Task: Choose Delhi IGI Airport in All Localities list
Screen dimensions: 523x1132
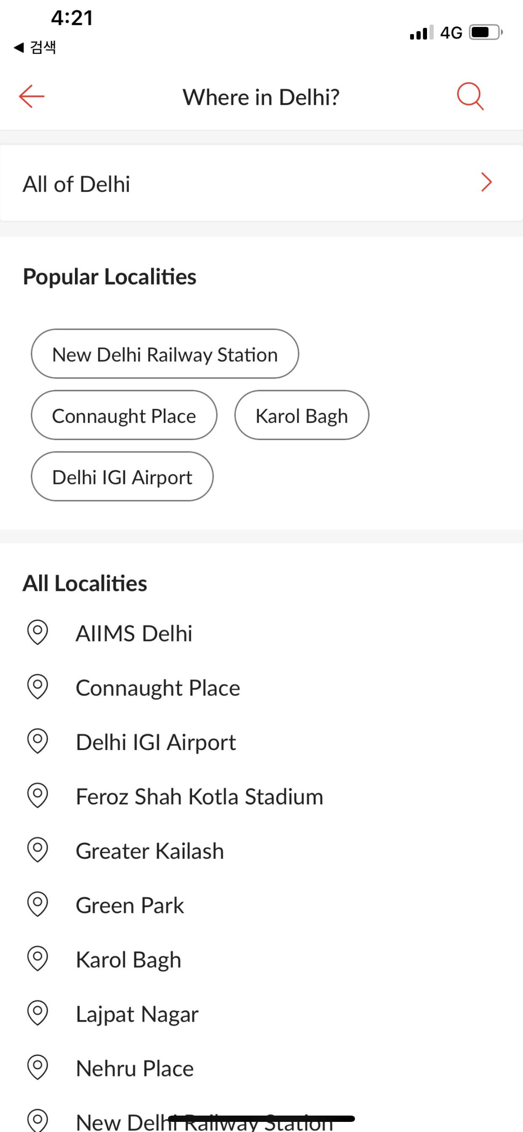Action: (x=155, y=742)
